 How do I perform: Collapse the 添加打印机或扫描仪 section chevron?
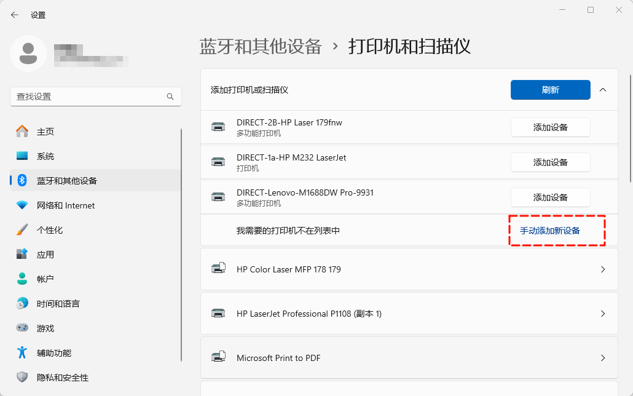click(x=603, y=90)
